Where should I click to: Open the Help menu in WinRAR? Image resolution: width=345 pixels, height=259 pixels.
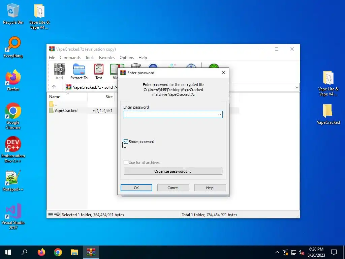pos(143,57)
